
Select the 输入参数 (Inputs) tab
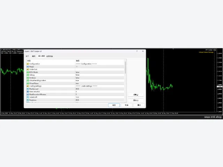pos(41,56)
